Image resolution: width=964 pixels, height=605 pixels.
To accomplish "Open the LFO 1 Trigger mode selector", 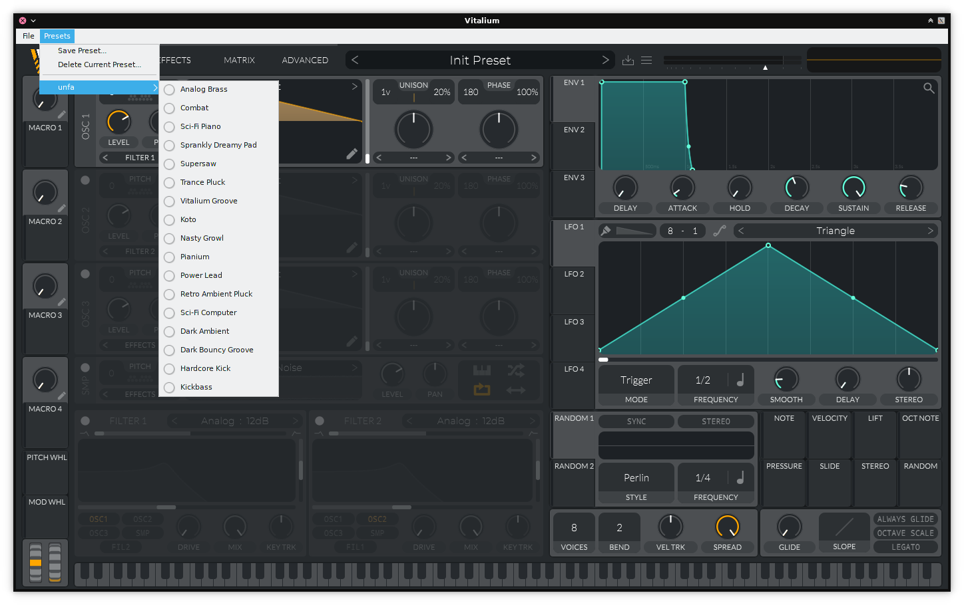I will pos(636,380).
